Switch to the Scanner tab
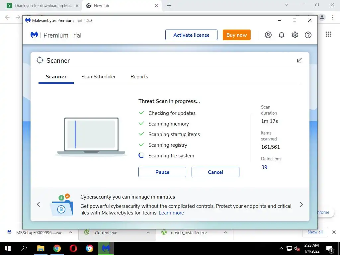This screenshot has height=255, width=340. click(56, 77)
